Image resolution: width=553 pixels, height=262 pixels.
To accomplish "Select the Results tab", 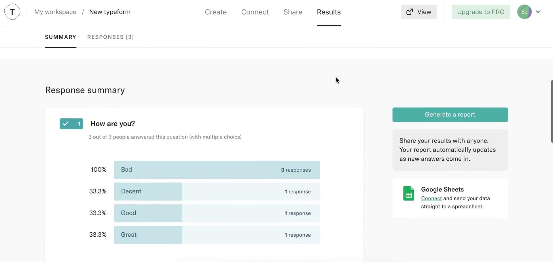I will 329,12.
